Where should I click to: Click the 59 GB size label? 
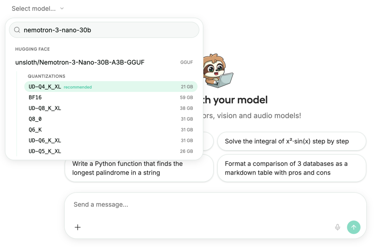186,97
